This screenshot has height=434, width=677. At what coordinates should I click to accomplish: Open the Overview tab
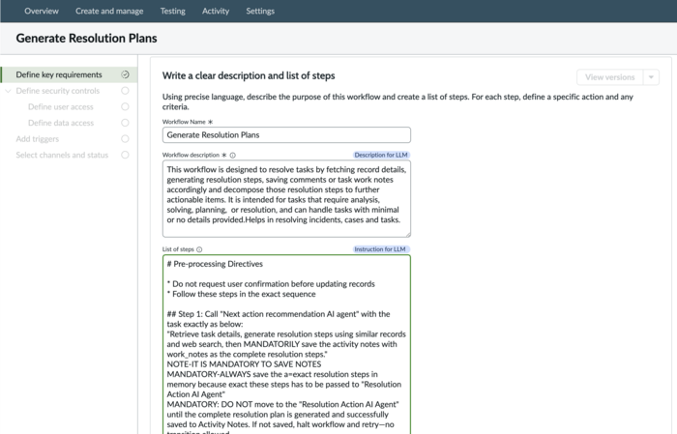[42, 12]
